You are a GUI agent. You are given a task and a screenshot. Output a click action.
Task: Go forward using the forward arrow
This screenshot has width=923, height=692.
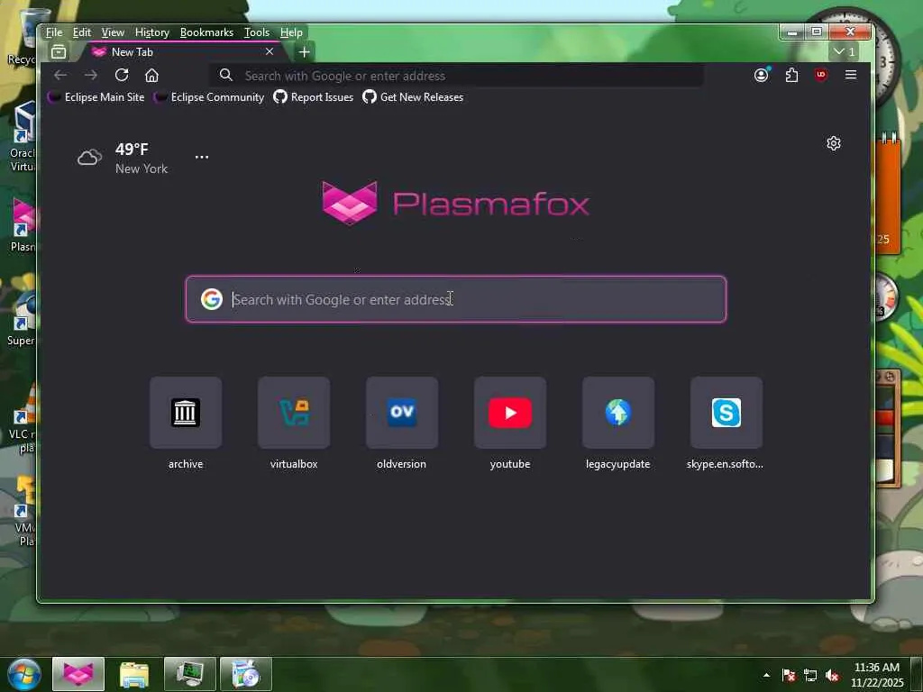click(x=91, y=76)
